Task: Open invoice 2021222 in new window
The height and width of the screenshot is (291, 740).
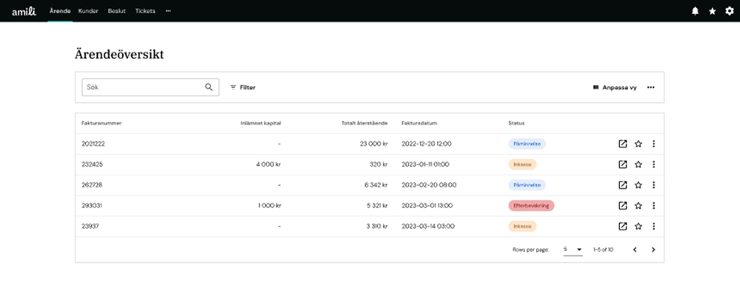Action: click(622, 144)
